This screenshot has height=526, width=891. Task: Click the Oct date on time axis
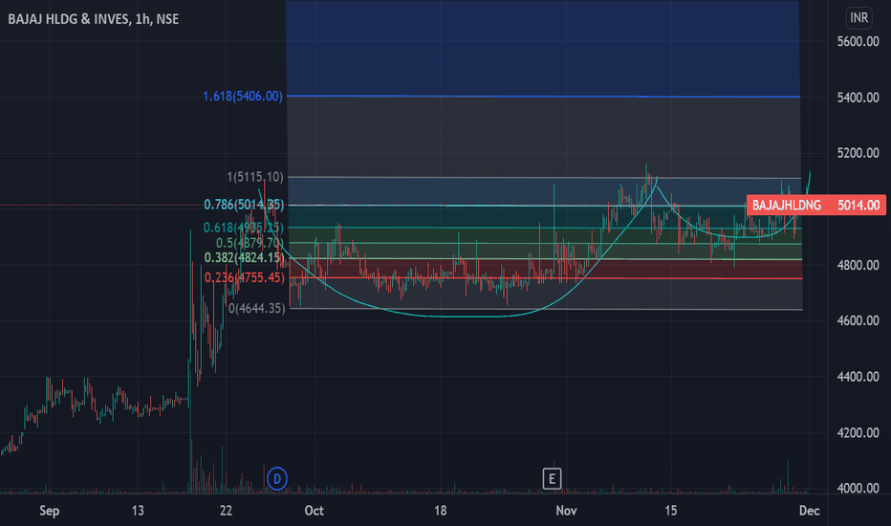(315, 511)
